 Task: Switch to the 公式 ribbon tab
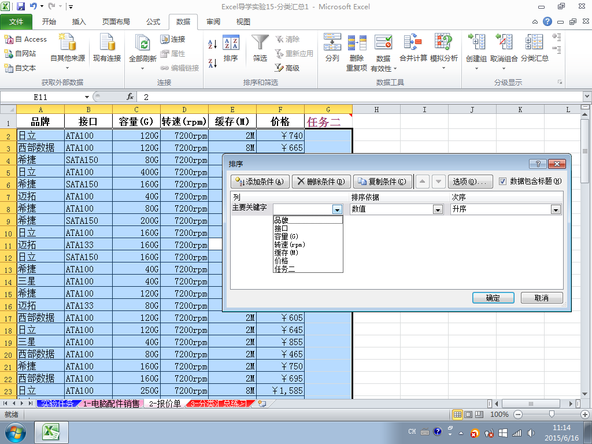pos(153,22)
